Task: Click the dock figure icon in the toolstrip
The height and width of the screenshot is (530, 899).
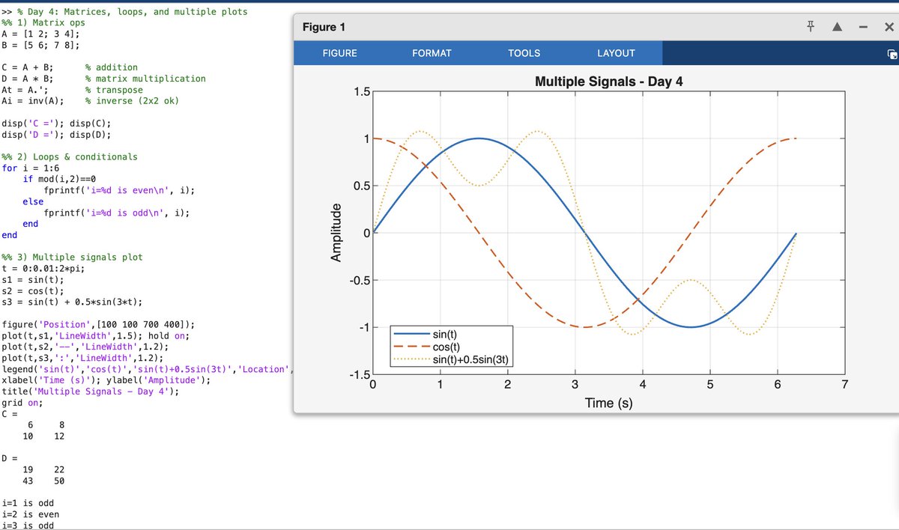Action: 892,54
